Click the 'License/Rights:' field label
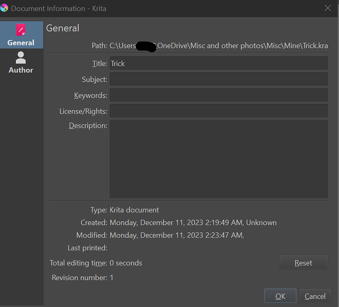This screenshot has width=339, height=307. tap(83, 111)
